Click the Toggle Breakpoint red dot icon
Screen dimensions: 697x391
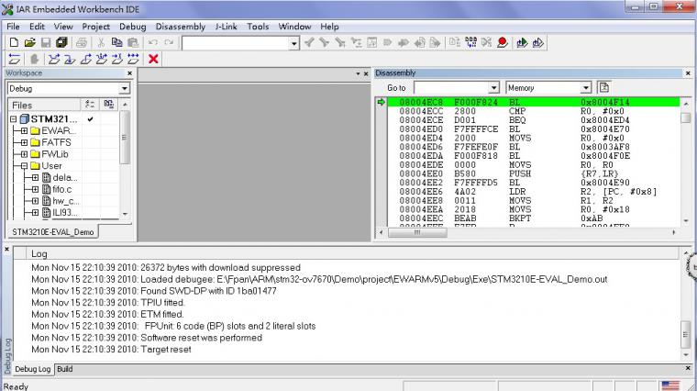click(x=503, y=43)
